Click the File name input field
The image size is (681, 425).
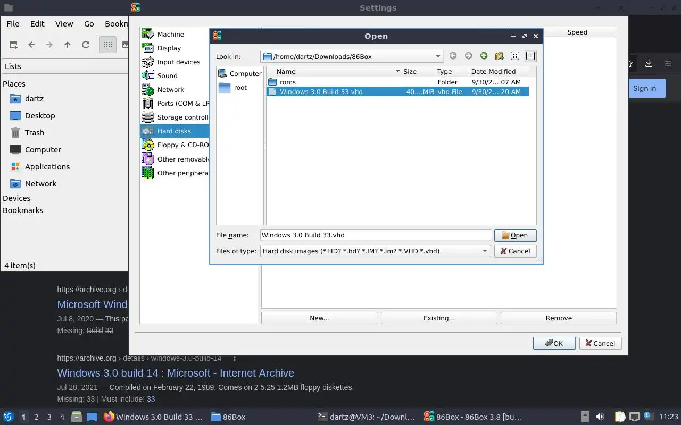375,235
